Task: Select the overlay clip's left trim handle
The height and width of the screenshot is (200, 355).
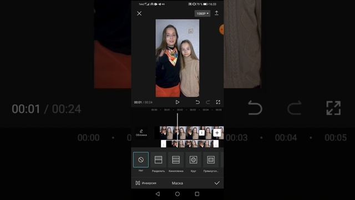Action: [164, 144]
